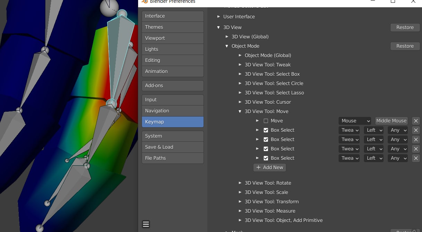Remove the Move keymap entry

416,121
